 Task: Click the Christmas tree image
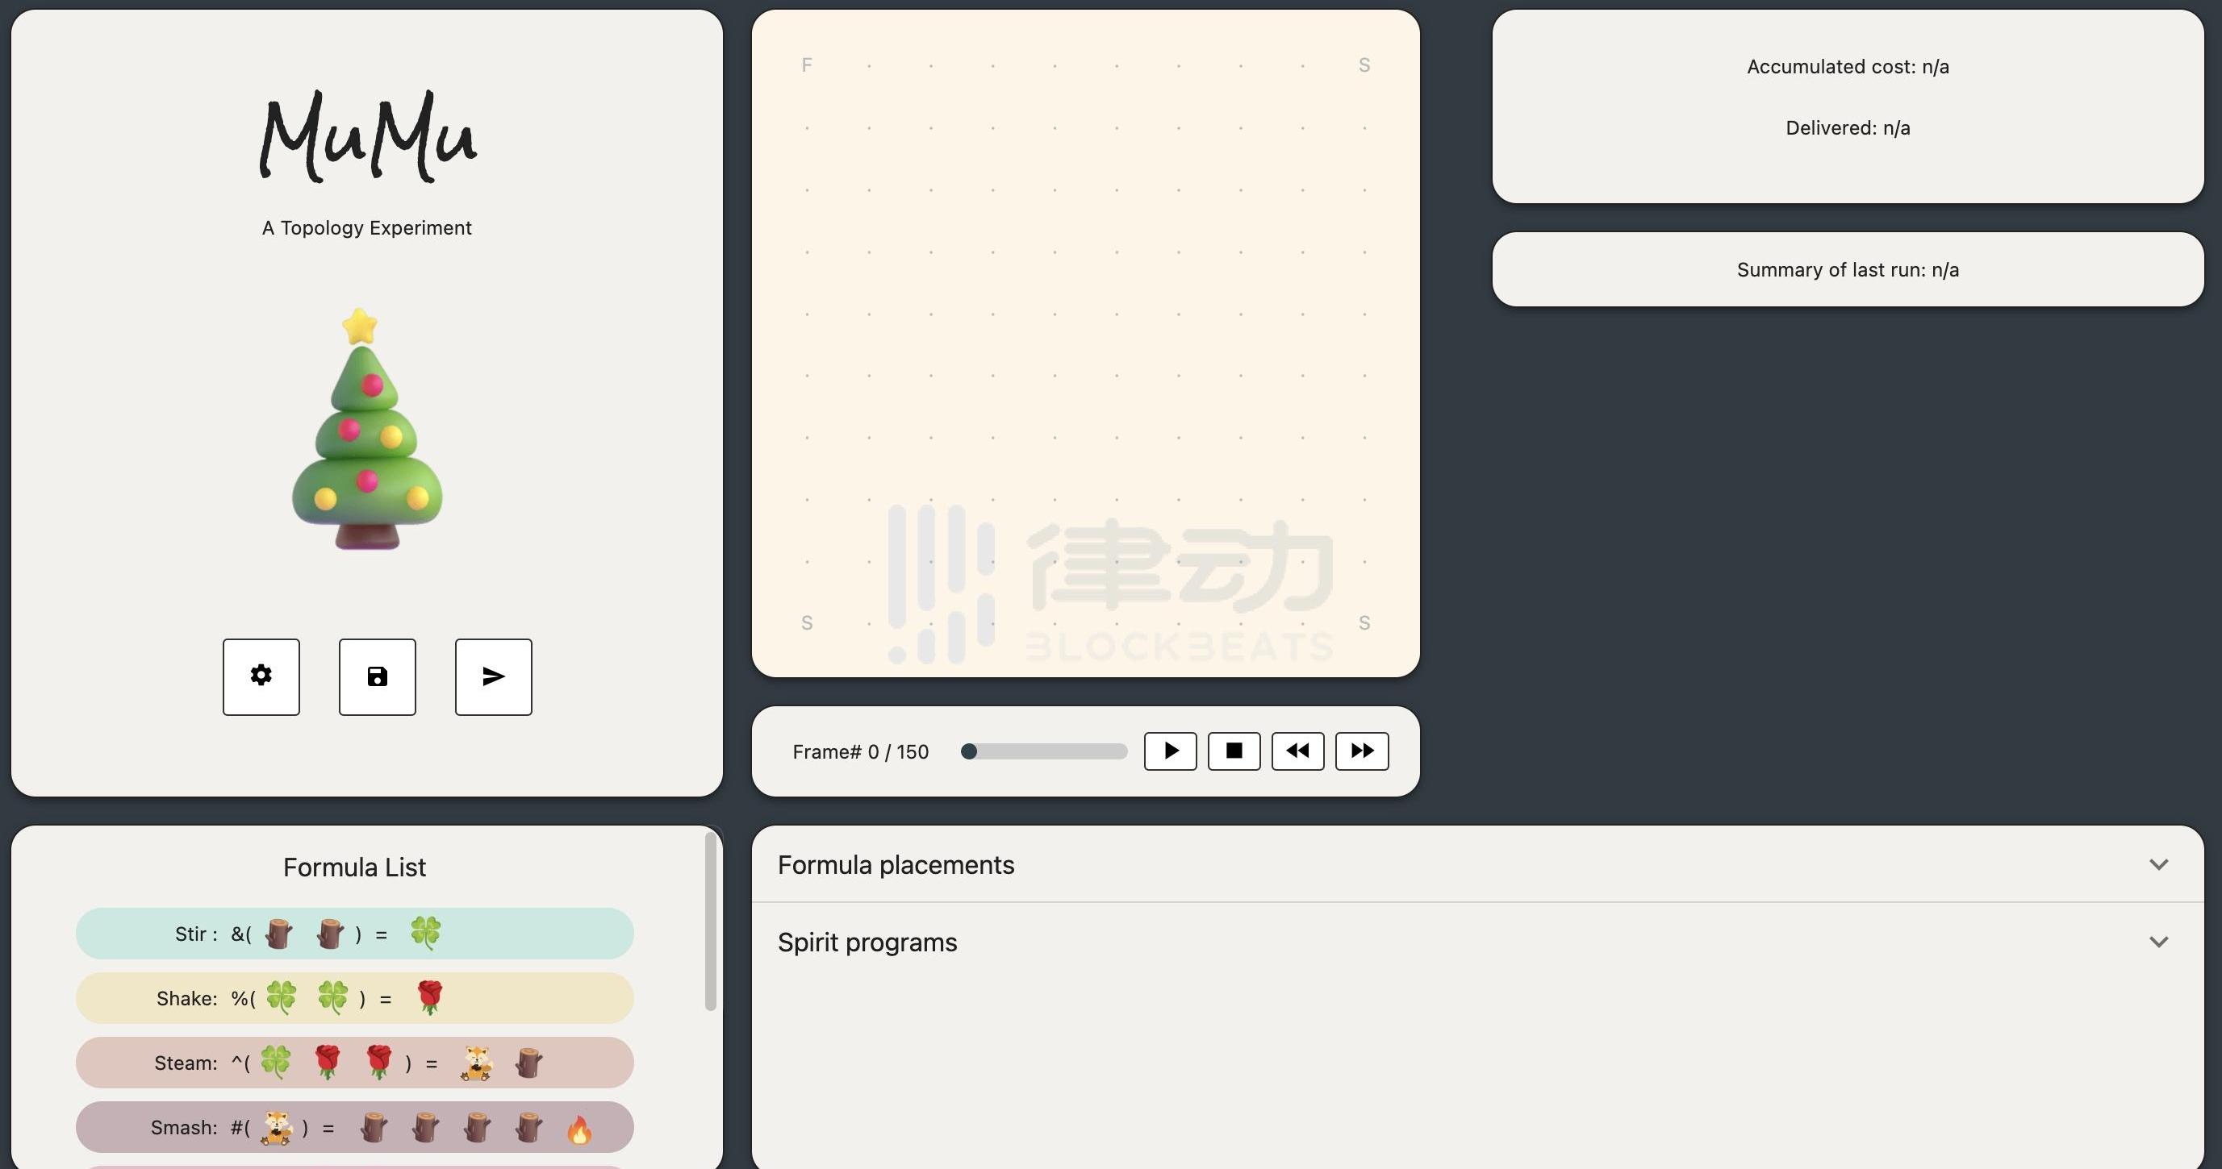[x=366, y=431]
